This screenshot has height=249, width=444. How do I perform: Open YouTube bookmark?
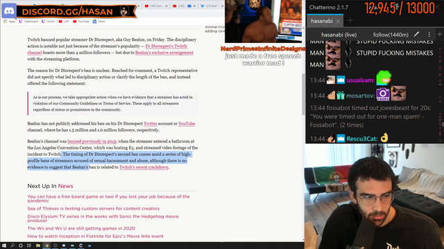81,21
